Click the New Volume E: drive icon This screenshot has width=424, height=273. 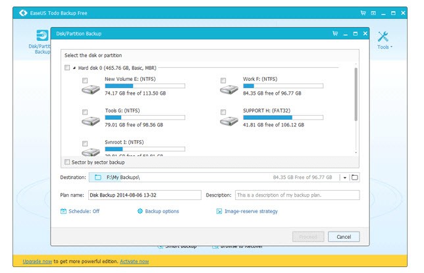click(x=91, y=89)
